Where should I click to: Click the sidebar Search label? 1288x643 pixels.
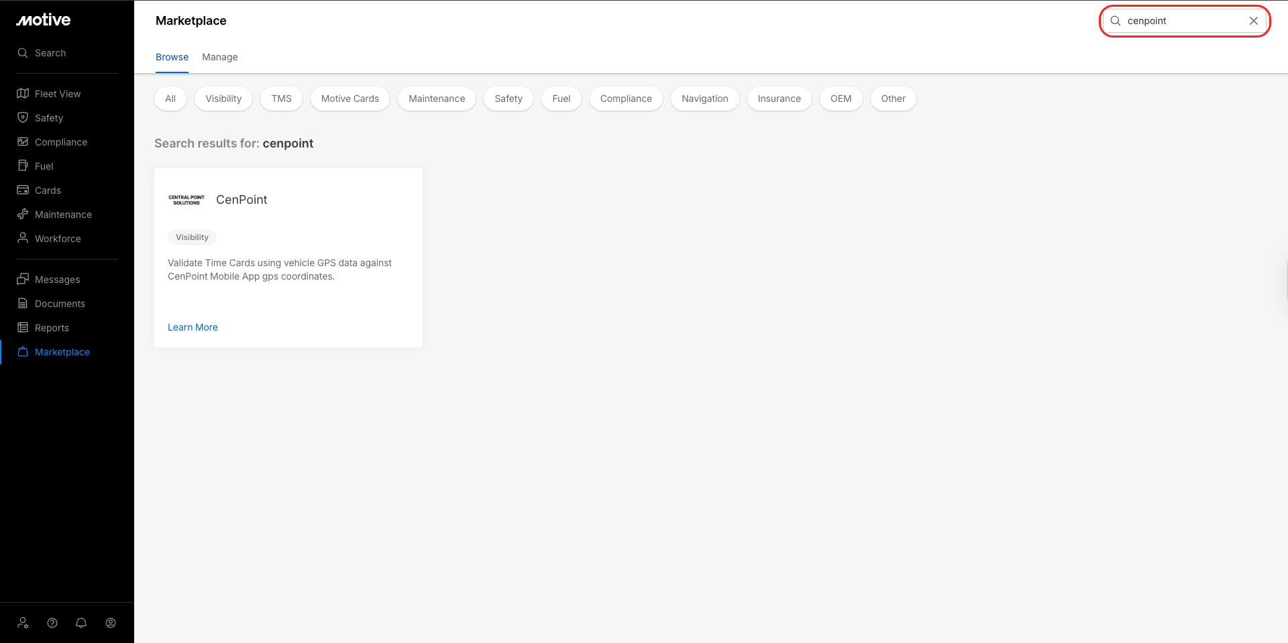click(x=50, y=53)
